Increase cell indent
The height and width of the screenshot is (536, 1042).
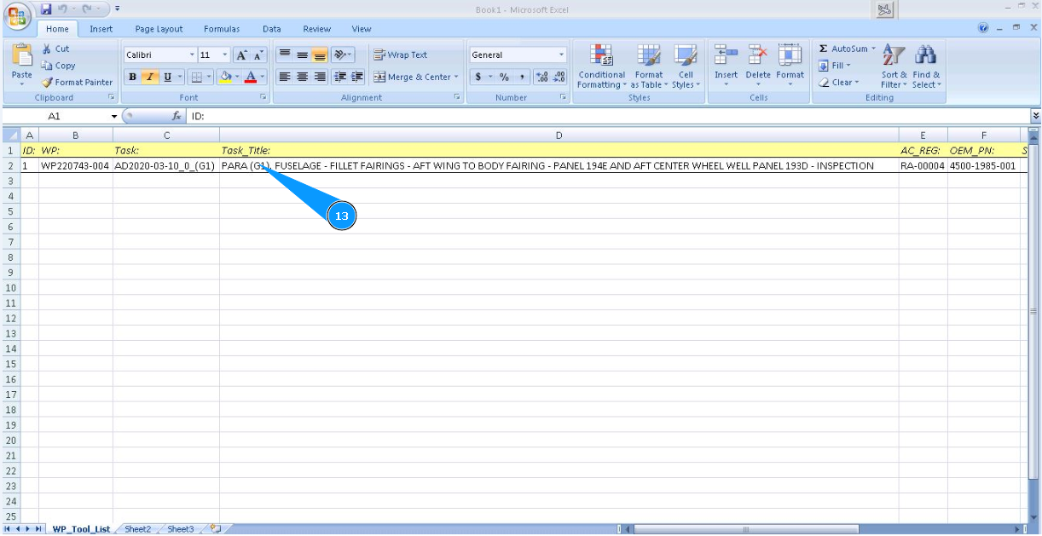pyautogui.click(x=357, y=77)
